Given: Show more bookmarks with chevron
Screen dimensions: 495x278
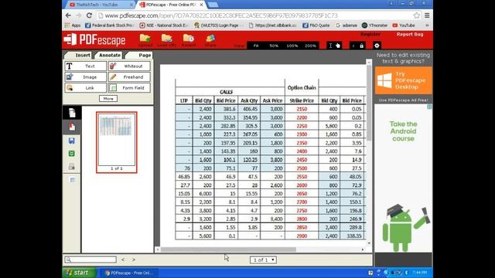Looking at the screenshot, I should pos(427,25).
